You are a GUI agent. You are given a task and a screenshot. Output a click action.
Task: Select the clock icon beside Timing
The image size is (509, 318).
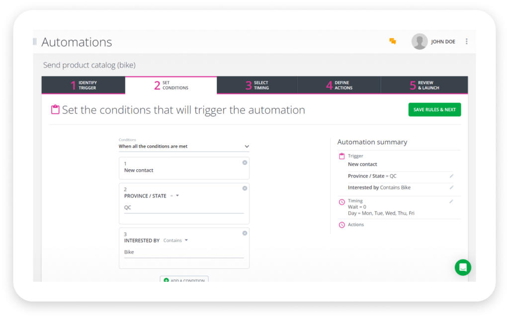tap(341, 201)
